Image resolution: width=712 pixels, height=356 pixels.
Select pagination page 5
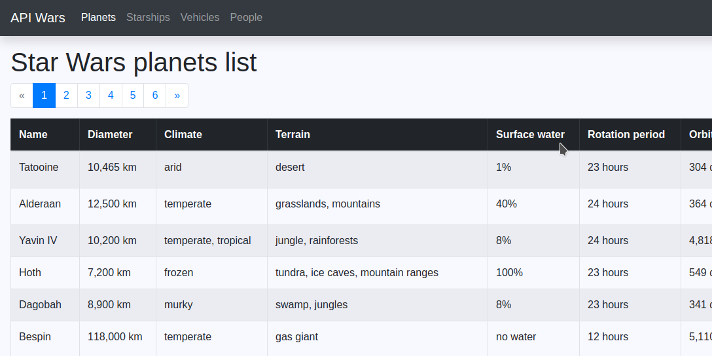(x=133, y=96)
